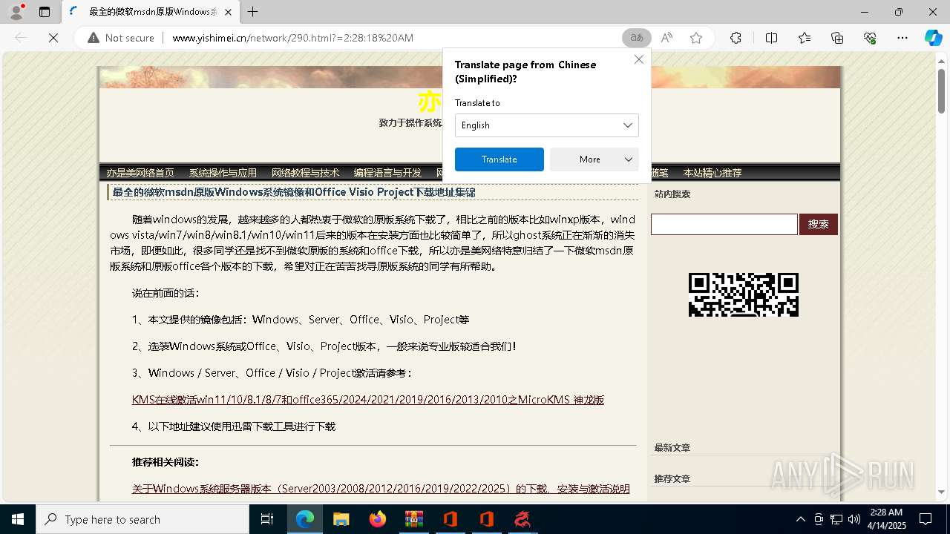Image resolution: width=950 pixels, height=534 pixels.
Task: Open a new tab with plus button
Action: 253,12
